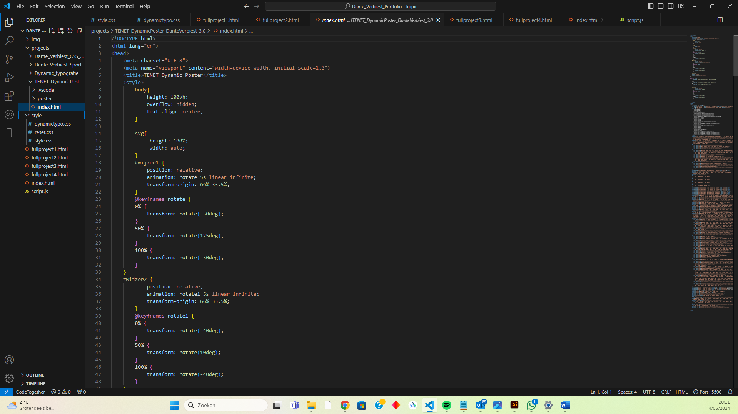Collapse the style folder
This screenshot has width=738, height=414.
pyautogui.click(x=52, y=115)
